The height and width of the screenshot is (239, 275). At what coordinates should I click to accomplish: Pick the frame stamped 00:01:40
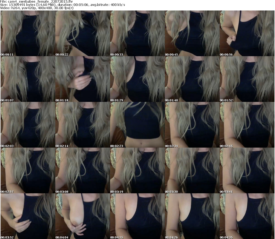click(192, 79)
